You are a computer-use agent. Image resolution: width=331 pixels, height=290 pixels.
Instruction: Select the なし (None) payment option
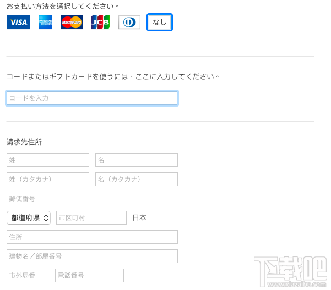click(160, 22)
